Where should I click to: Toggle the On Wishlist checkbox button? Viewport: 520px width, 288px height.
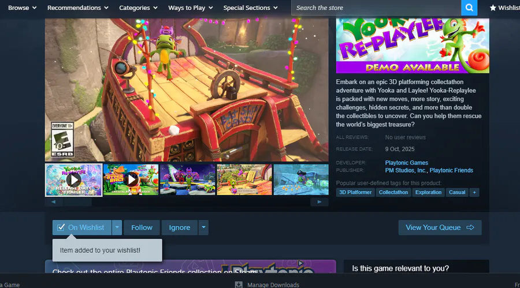82,227
